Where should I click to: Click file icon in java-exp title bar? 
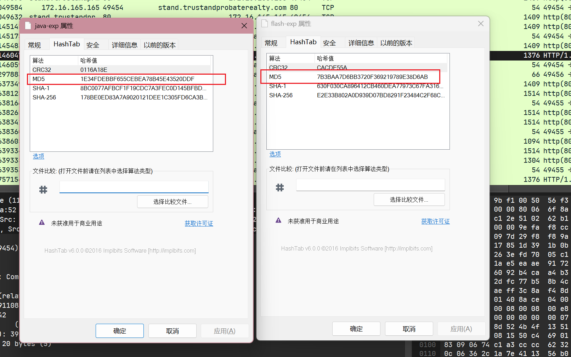[28, 26]
